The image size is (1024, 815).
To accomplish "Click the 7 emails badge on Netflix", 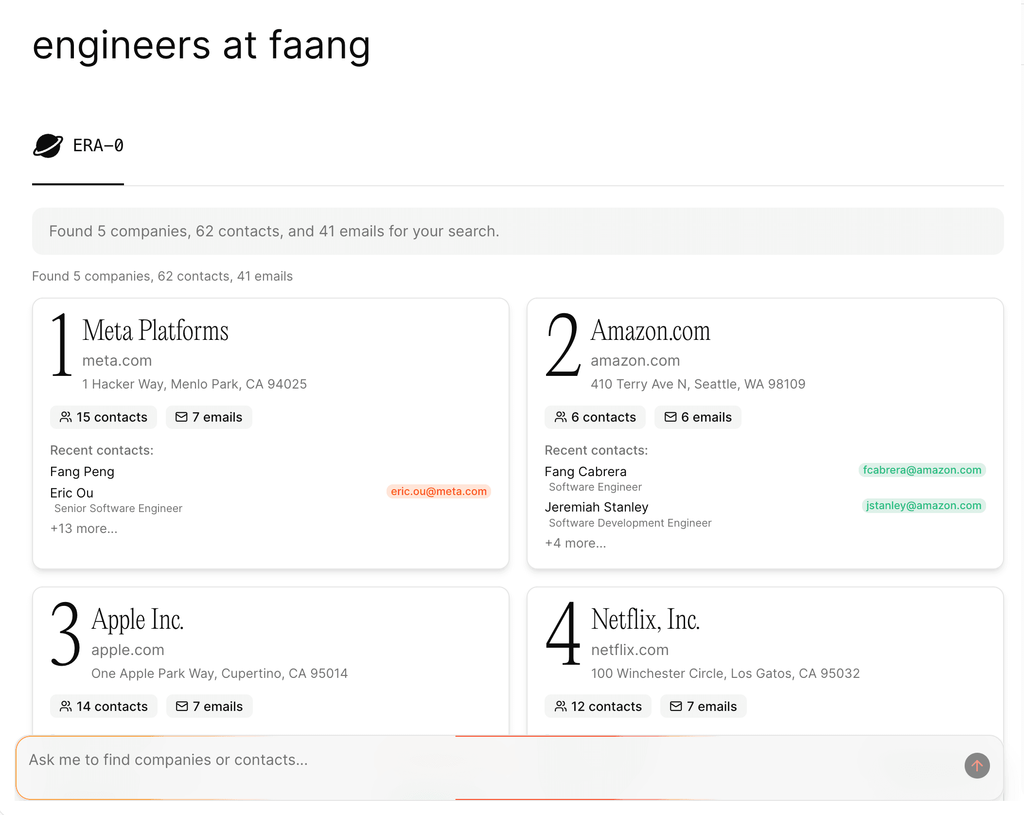I will point(704,706).
